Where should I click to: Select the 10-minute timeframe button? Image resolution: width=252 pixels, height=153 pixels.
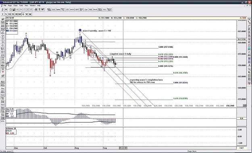[9, 14]
